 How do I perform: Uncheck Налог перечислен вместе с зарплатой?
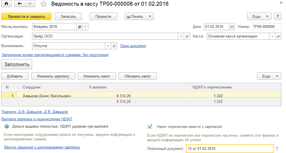(x=150, y=127)
